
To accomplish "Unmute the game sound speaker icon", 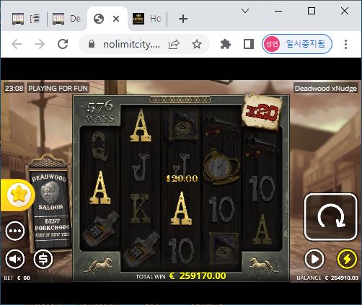I will point(15,259).
